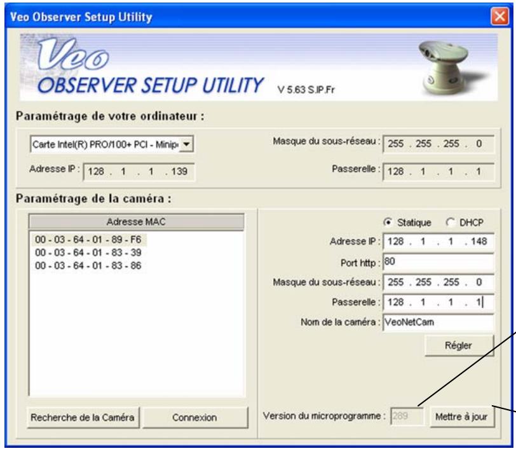
Task: Click the computer Passerelle field
Action: click(438, 172)
